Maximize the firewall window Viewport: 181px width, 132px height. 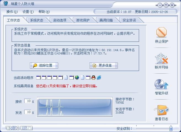(x=166, y=5)
